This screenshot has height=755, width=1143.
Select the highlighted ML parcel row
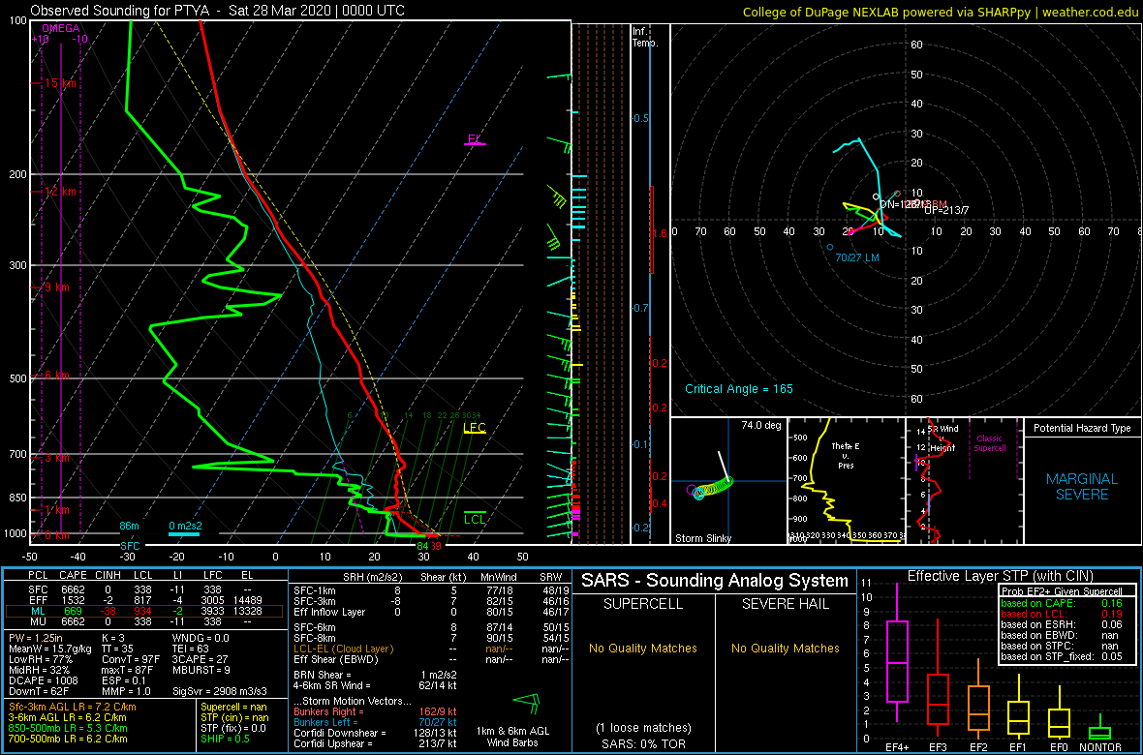pos(145,612)
